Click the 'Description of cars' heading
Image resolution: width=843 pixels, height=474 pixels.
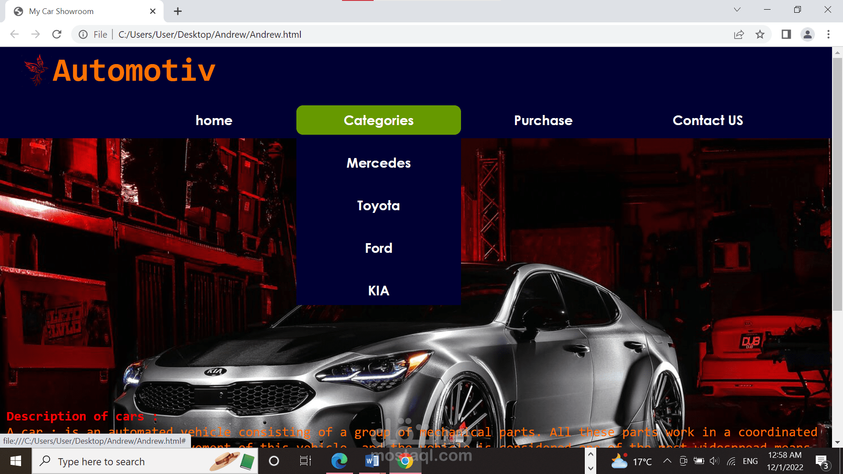pos(82,416)
